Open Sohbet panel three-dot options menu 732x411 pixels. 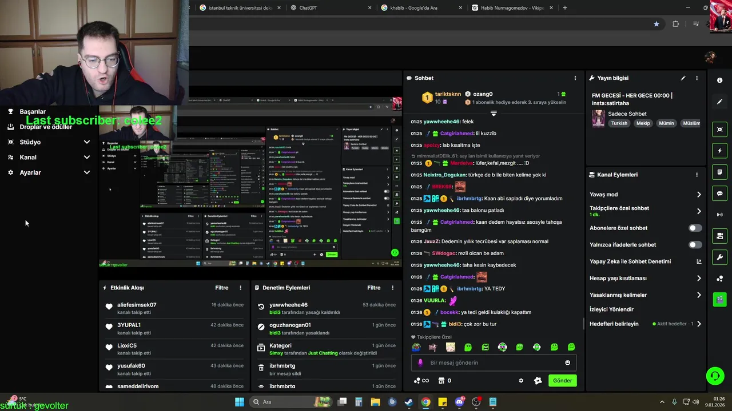click(575, 78)
